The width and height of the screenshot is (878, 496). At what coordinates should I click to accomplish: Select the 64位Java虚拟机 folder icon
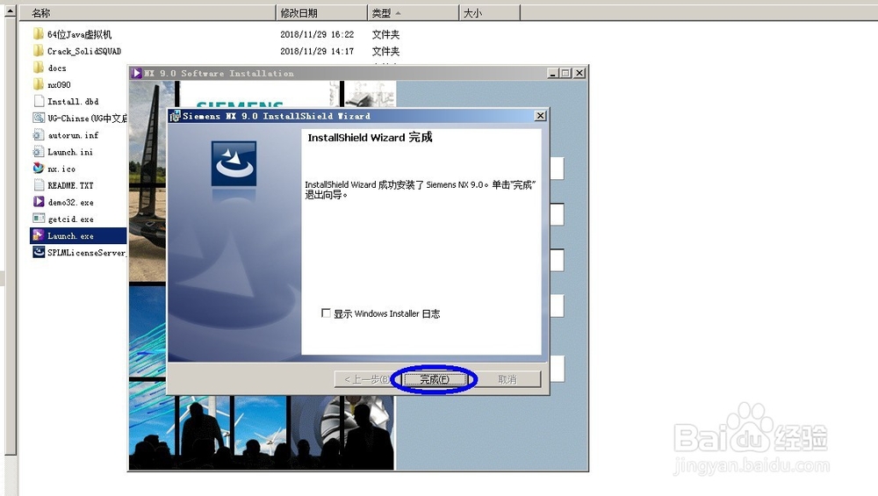[38, 34]
